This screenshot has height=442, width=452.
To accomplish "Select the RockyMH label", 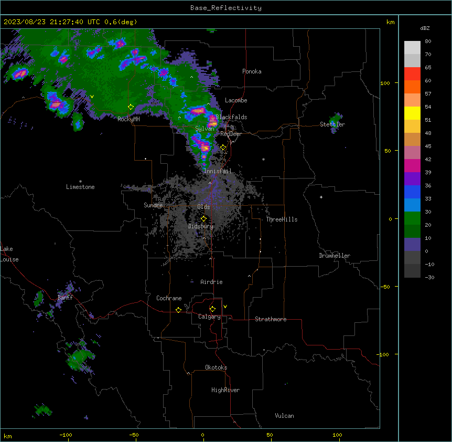I will click(x=128, y=119).
